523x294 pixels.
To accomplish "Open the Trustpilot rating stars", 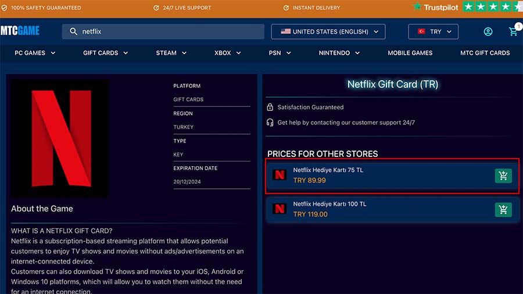I will point(493,6).
